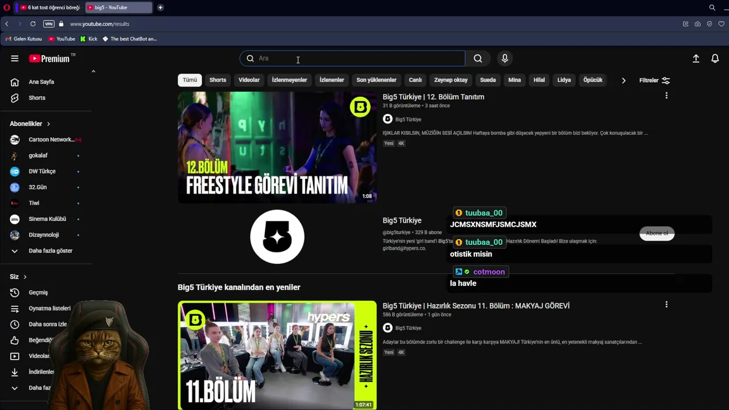Viewport: 729px width, 410px height.
Task: Click the youtube.com/results address bar
Action: click(100, 24)
